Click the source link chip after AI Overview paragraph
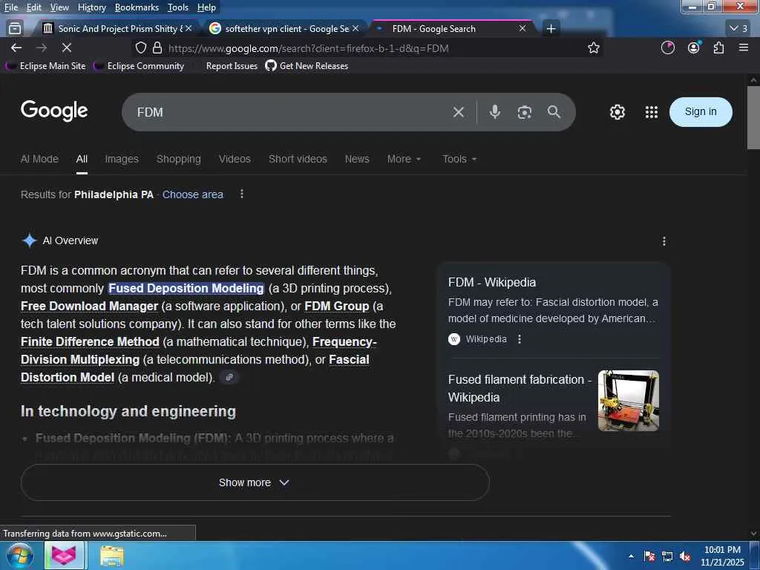760x570 pixels. [229, 377]
